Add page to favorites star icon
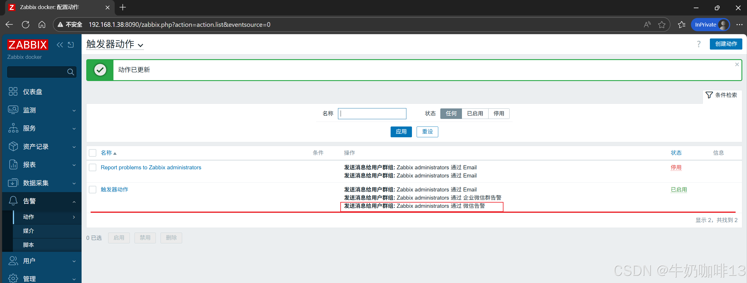The width and height of the screenshot is (747, 283). (x=662, y=24)
